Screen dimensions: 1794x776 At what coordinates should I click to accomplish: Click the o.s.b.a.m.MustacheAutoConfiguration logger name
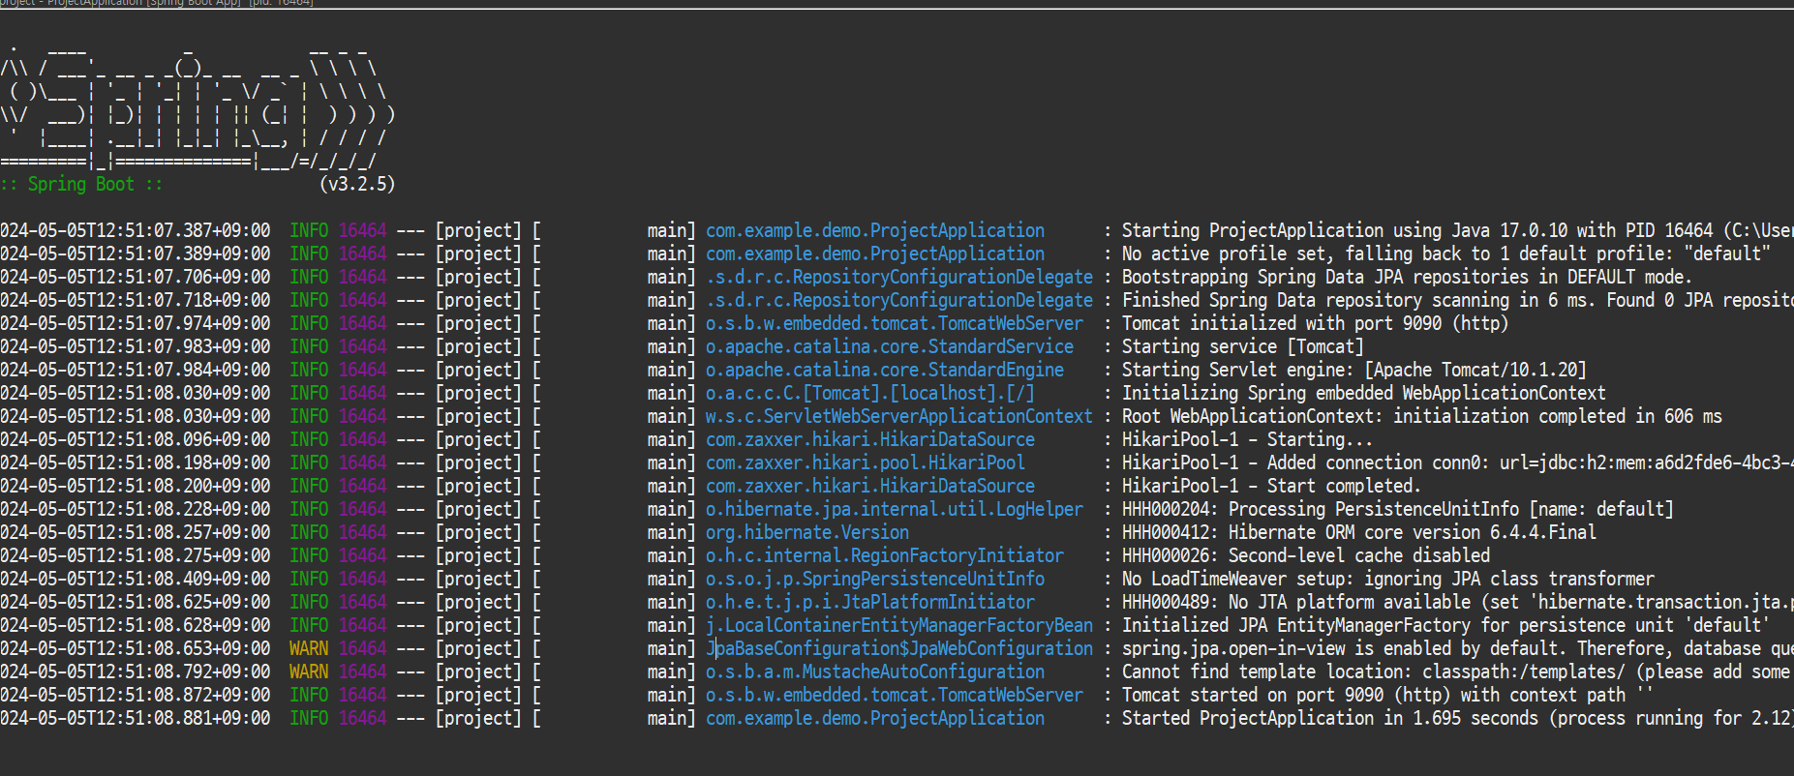click(874, 672)
